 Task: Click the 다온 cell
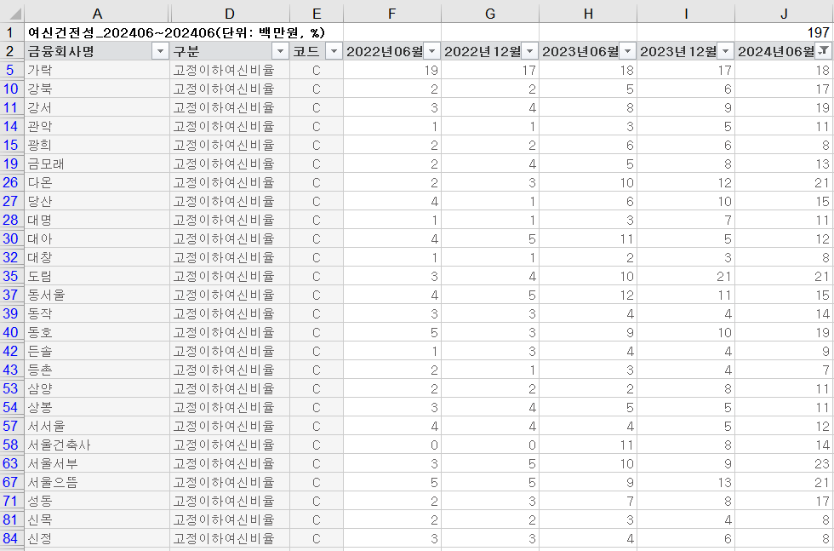point(97,182)
